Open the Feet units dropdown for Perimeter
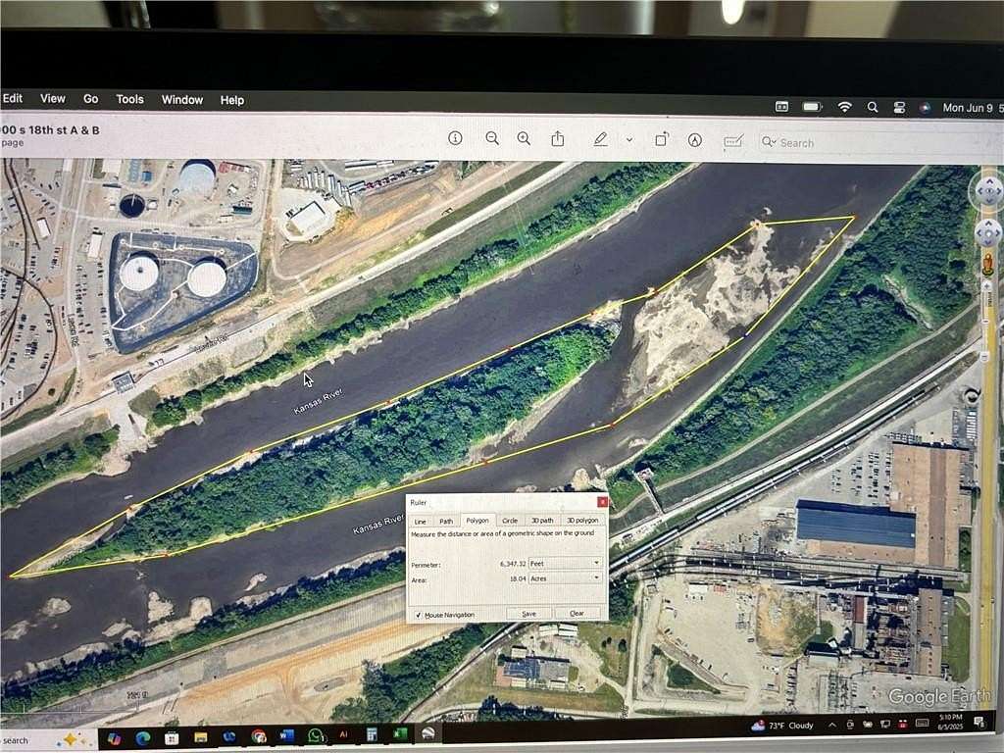The height and width of the screenshot is (753, 1004). 596,563
